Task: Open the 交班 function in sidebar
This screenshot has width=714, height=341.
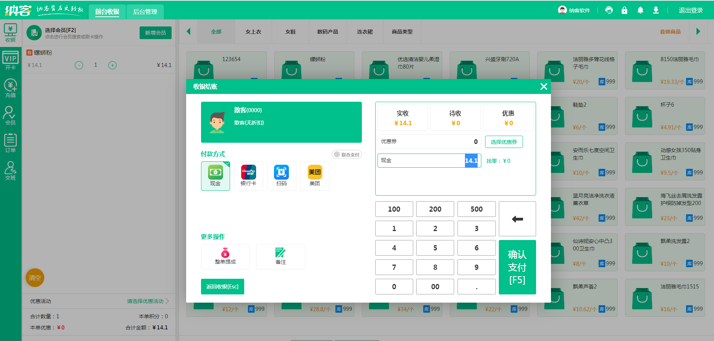Action: 10,170
